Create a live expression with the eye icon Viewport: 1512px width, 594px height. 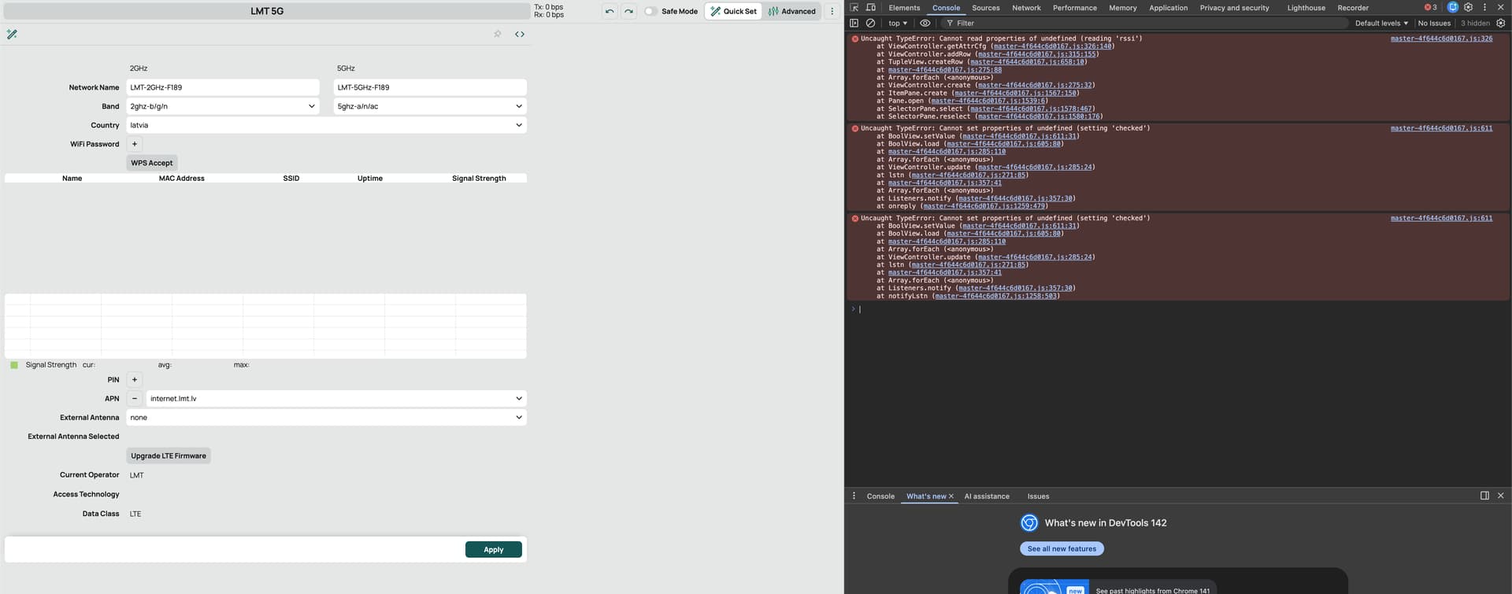(925, 24)
